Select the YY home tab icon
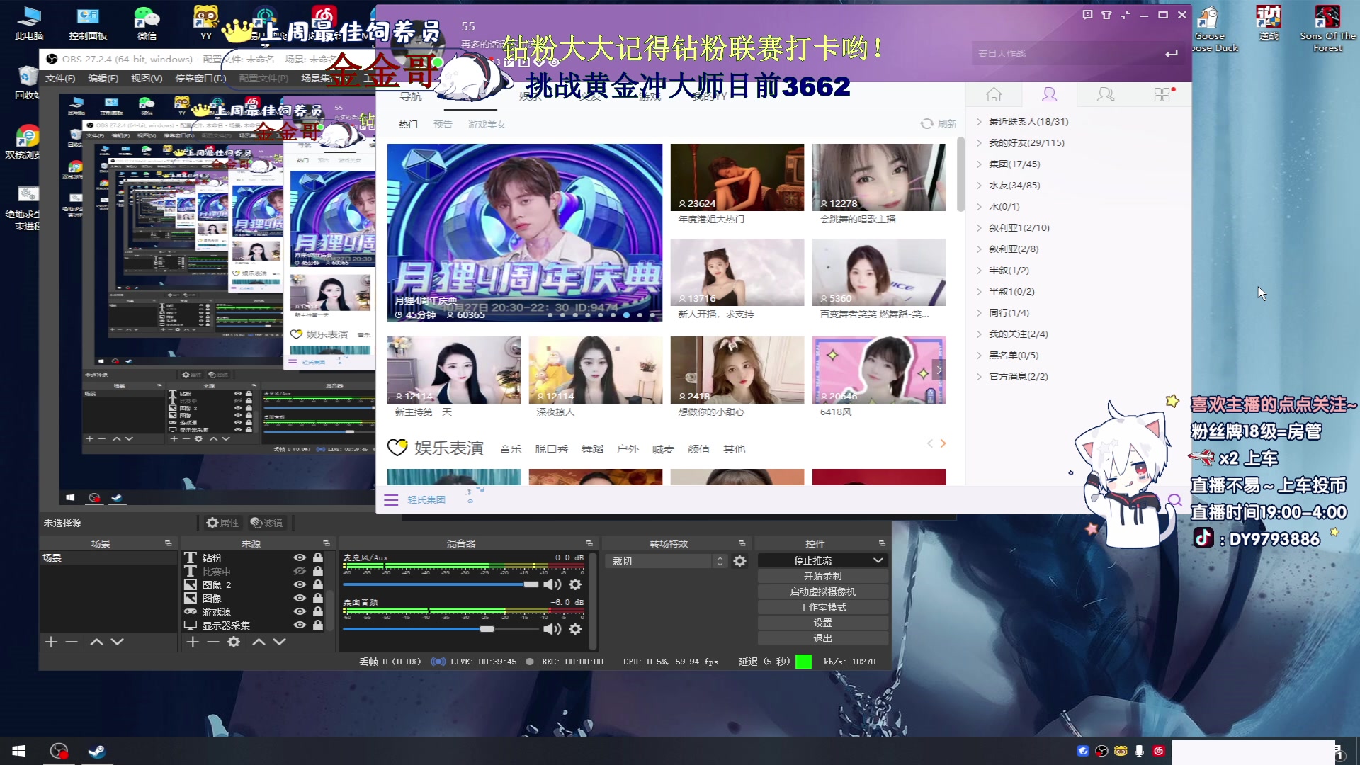Viewport: 1360px width, 765px height. (x=994, y=93)
